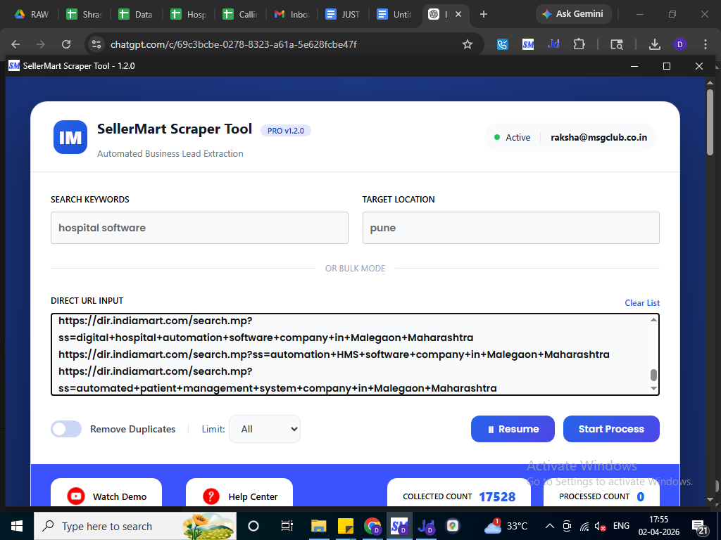Open File Explorer from the taskbar
This screenshot has height=540, width=721.
[x=319, y=526]
